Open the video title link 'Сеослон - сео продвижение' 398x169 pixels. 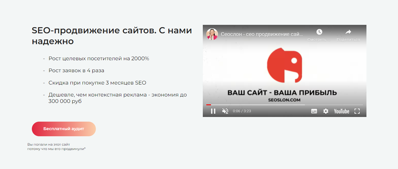[262, 34]
